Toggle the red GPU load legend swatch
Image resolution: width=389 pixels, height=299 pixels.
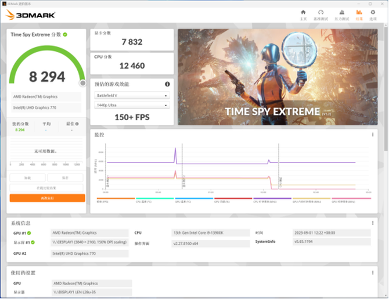click(233, 199)
